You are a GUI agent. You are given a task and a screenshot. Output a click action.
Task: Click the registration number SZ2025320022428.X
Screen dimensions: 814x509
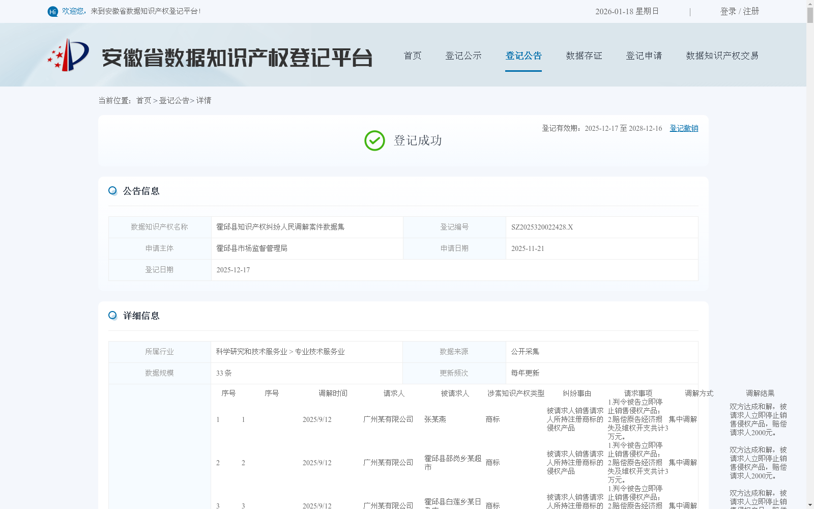pos(542,227)
